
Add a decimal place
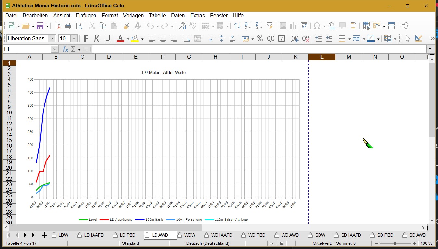295,39
